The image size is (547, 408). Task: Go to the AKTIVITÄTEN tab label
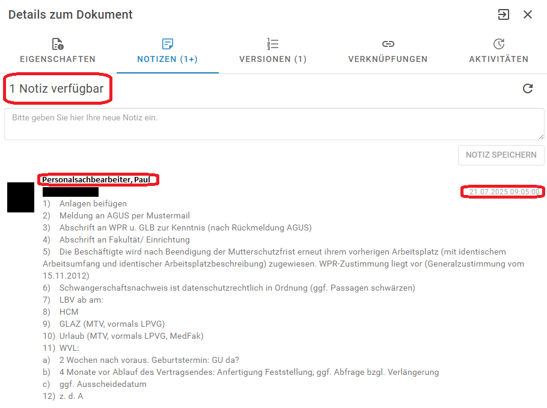coord(498,59)
